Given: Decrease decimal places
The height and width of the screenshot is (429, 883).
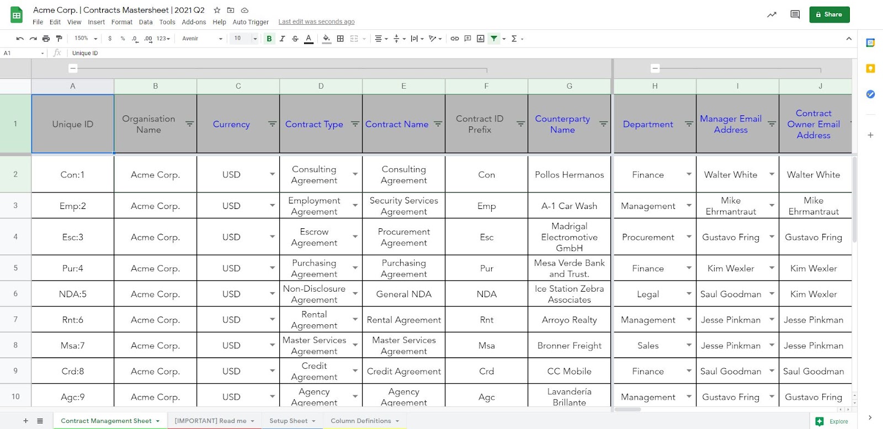Looking at the screenshot, I should click(135, 39).
